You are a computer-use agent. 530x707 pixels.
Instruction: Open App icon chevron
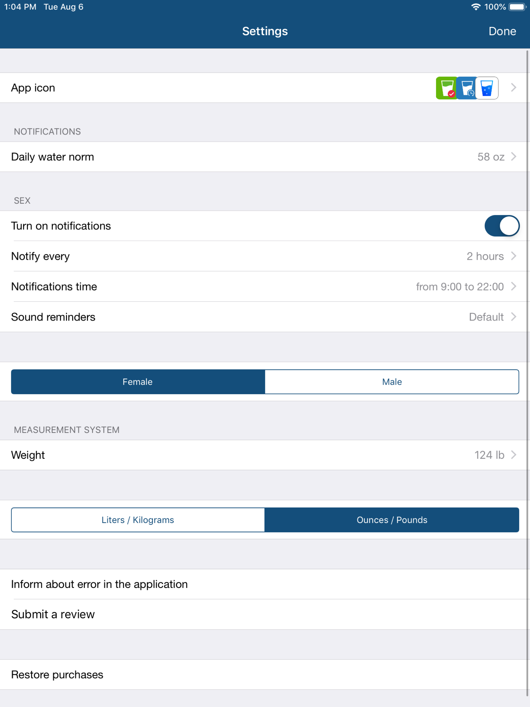click(514, 87)
